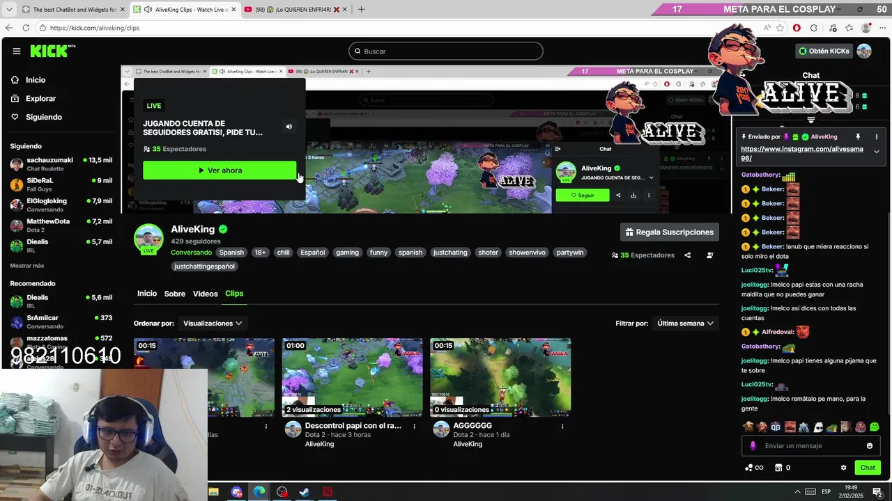
Task: Mute the mini player via speaker icon
Action: [289, 127]
